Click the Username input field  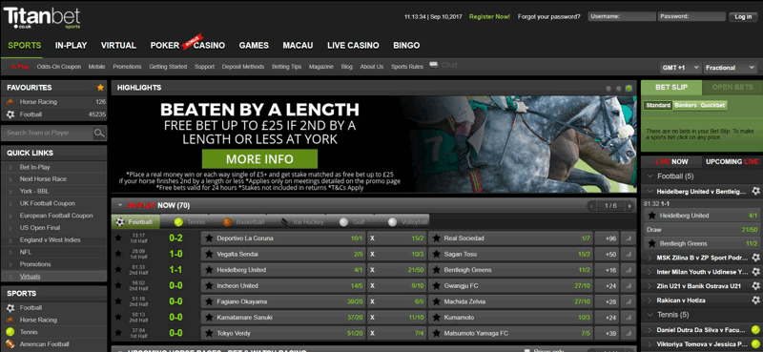(622, 16)
